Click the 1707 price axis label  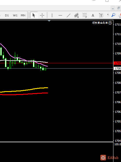118,92
